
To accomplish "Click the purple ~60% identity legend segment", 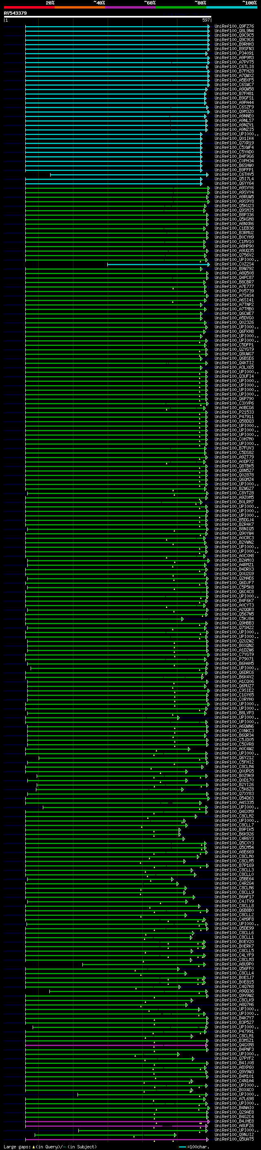I will [130, 7].
